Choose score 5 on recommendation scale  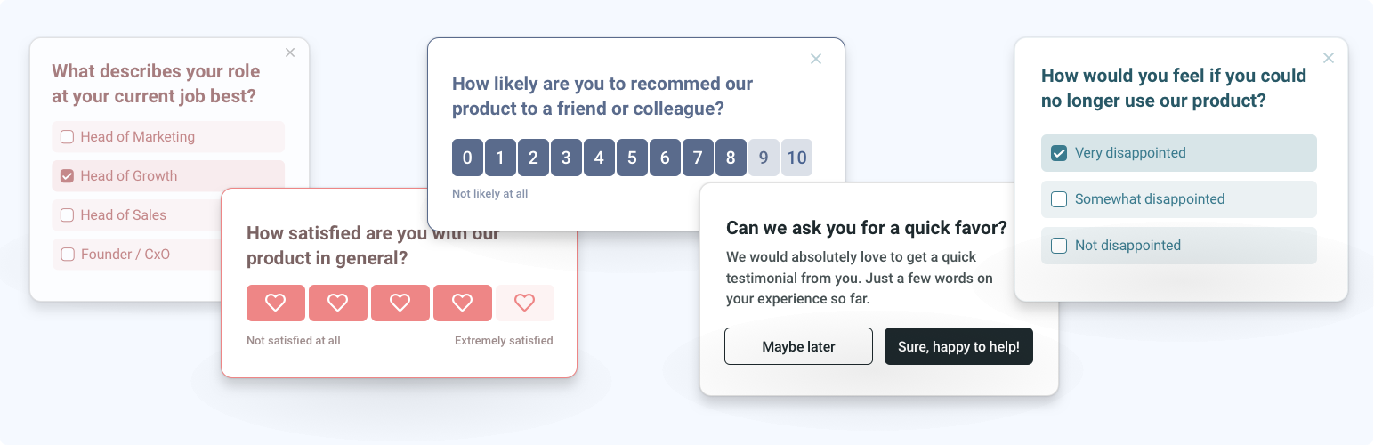[632, 158]
